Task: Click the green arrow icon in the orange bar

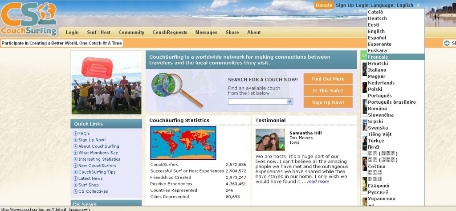Action: point(446,43)
